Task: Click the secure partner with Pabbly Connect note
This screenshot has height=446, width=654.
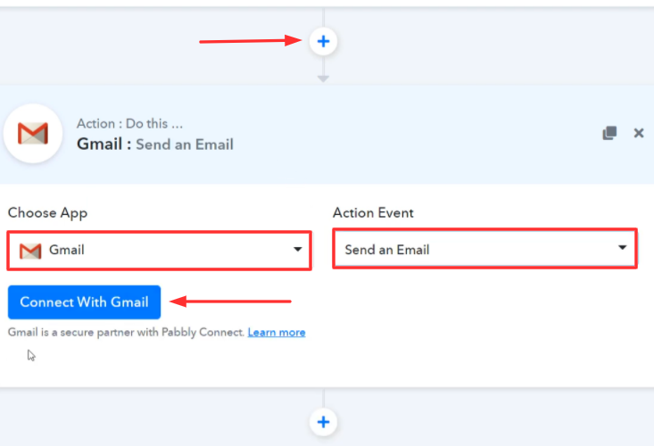Action: pyautogui.click(x=126, y=332)
